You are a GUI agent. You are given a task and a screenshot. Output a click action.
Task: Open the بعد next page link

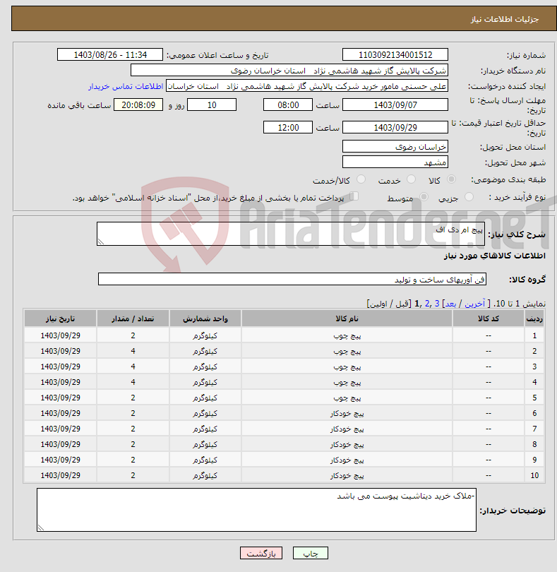(450, 304)
